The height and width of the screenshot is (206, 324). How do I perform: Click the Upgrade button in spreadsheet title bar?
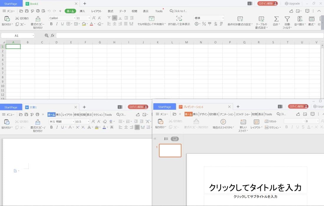click(x=292, y=4)
